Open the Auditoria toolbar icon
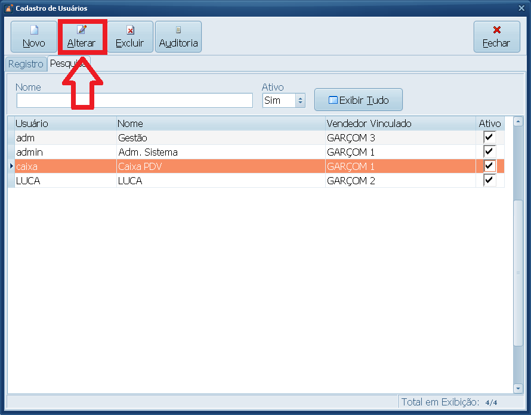This screenshot has width=531, height=415. [x=178, y=30]
